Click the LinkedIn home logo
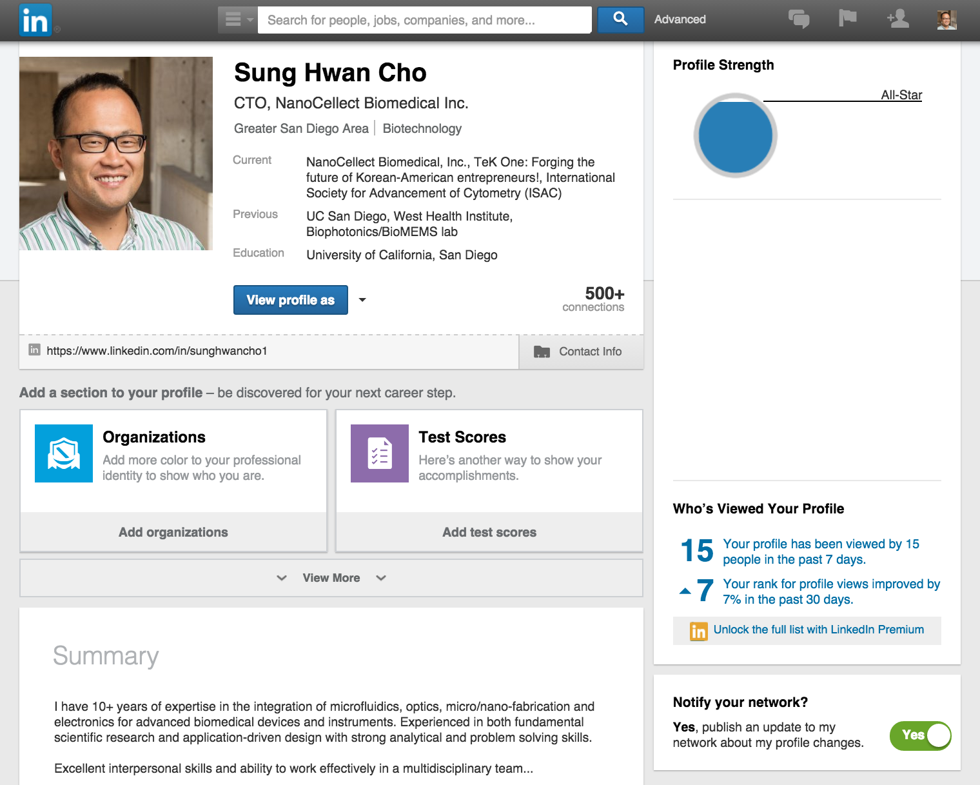This screenshot has width=980, height=785. click(35, 21)
